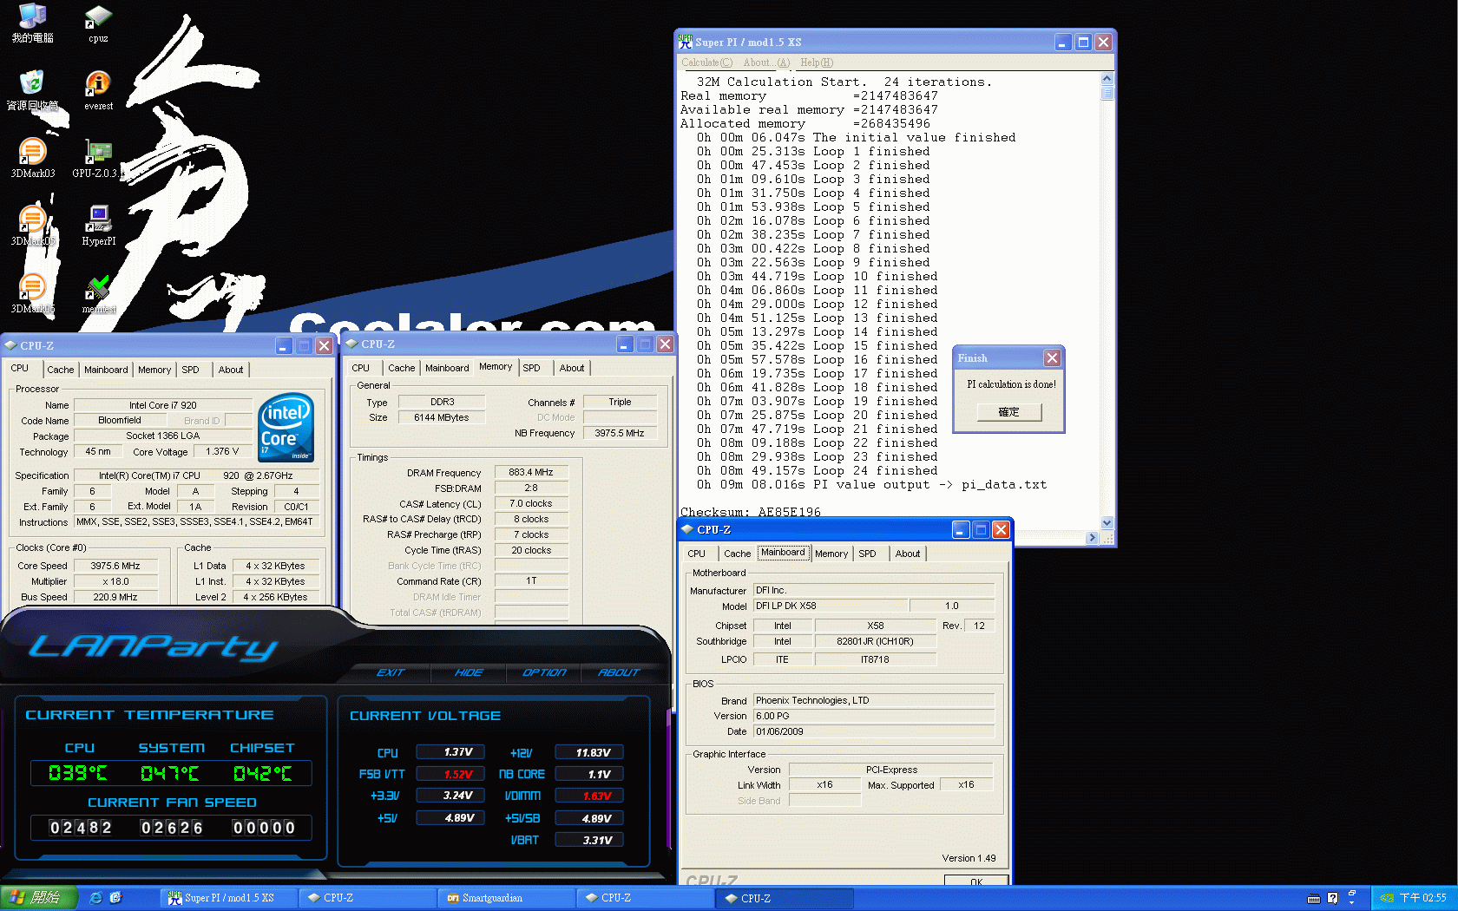Select About tab in leftmost CPU-Z window

coord(231,370)
